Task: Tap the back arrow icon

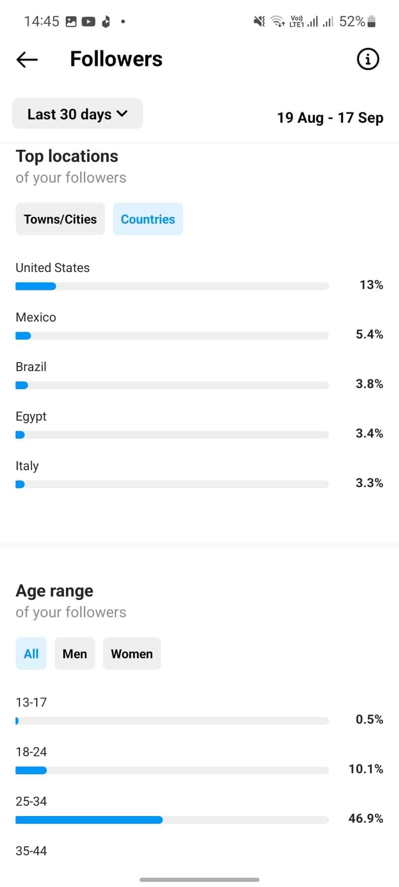Action: [27, 60]
